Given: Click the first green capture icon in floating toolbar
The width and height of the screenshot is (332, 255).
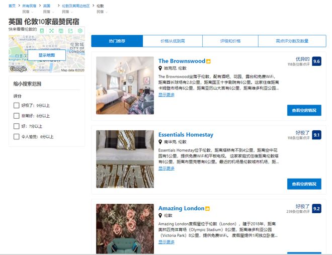Looking at the screenshot, I should (x=42, y=31).
